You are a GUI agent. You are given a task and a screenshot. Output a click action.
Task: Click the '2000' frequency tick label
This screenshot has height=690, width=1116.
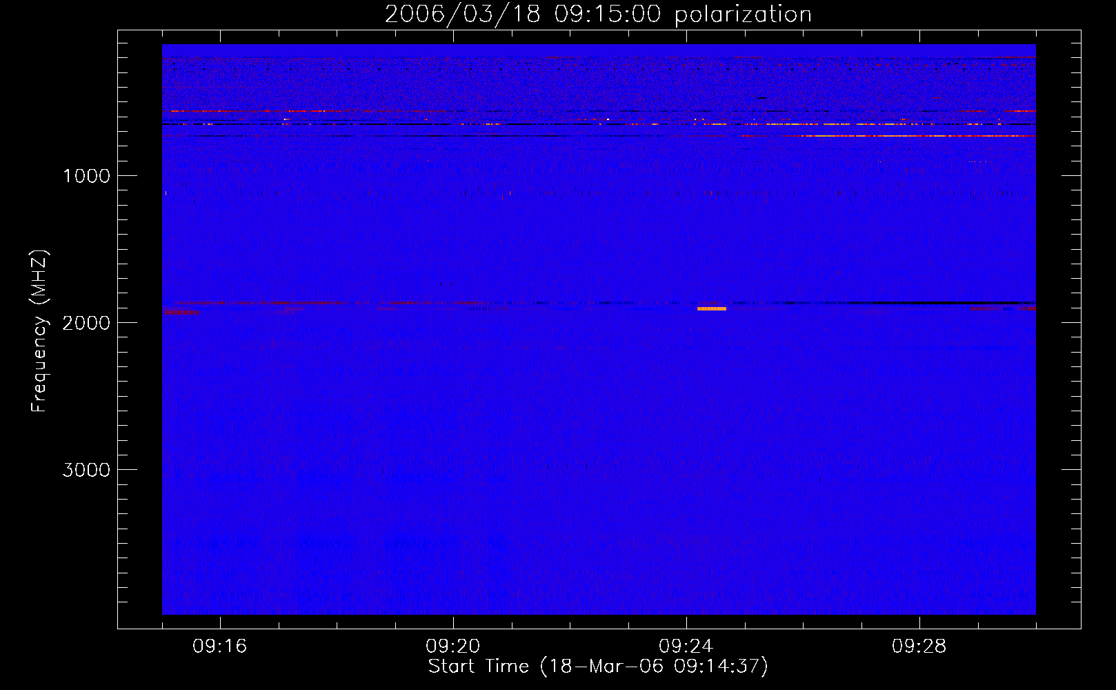(86, 323)
